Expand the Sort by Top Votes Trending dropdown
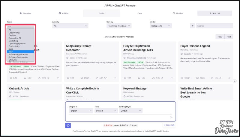Image resolution: width=240 pixels, height=137 pixels. [x=119, y=26]
